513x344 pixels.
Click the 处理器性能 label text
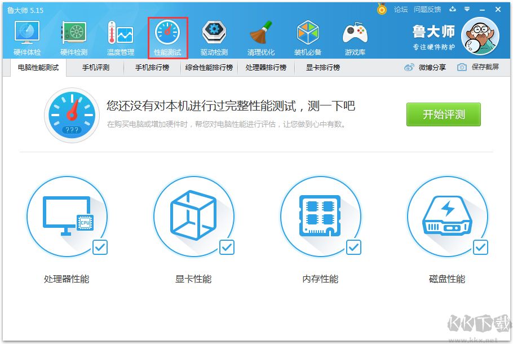[x=67, y=279]
